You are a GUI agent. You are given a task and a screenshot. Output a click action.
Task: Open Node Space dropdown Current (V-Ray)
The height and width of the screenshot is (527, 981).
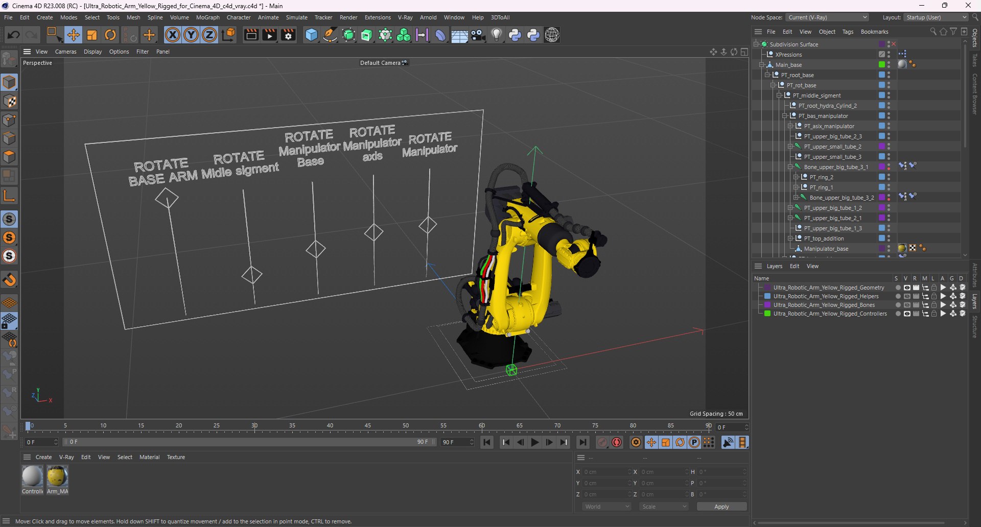pos(828,17)
